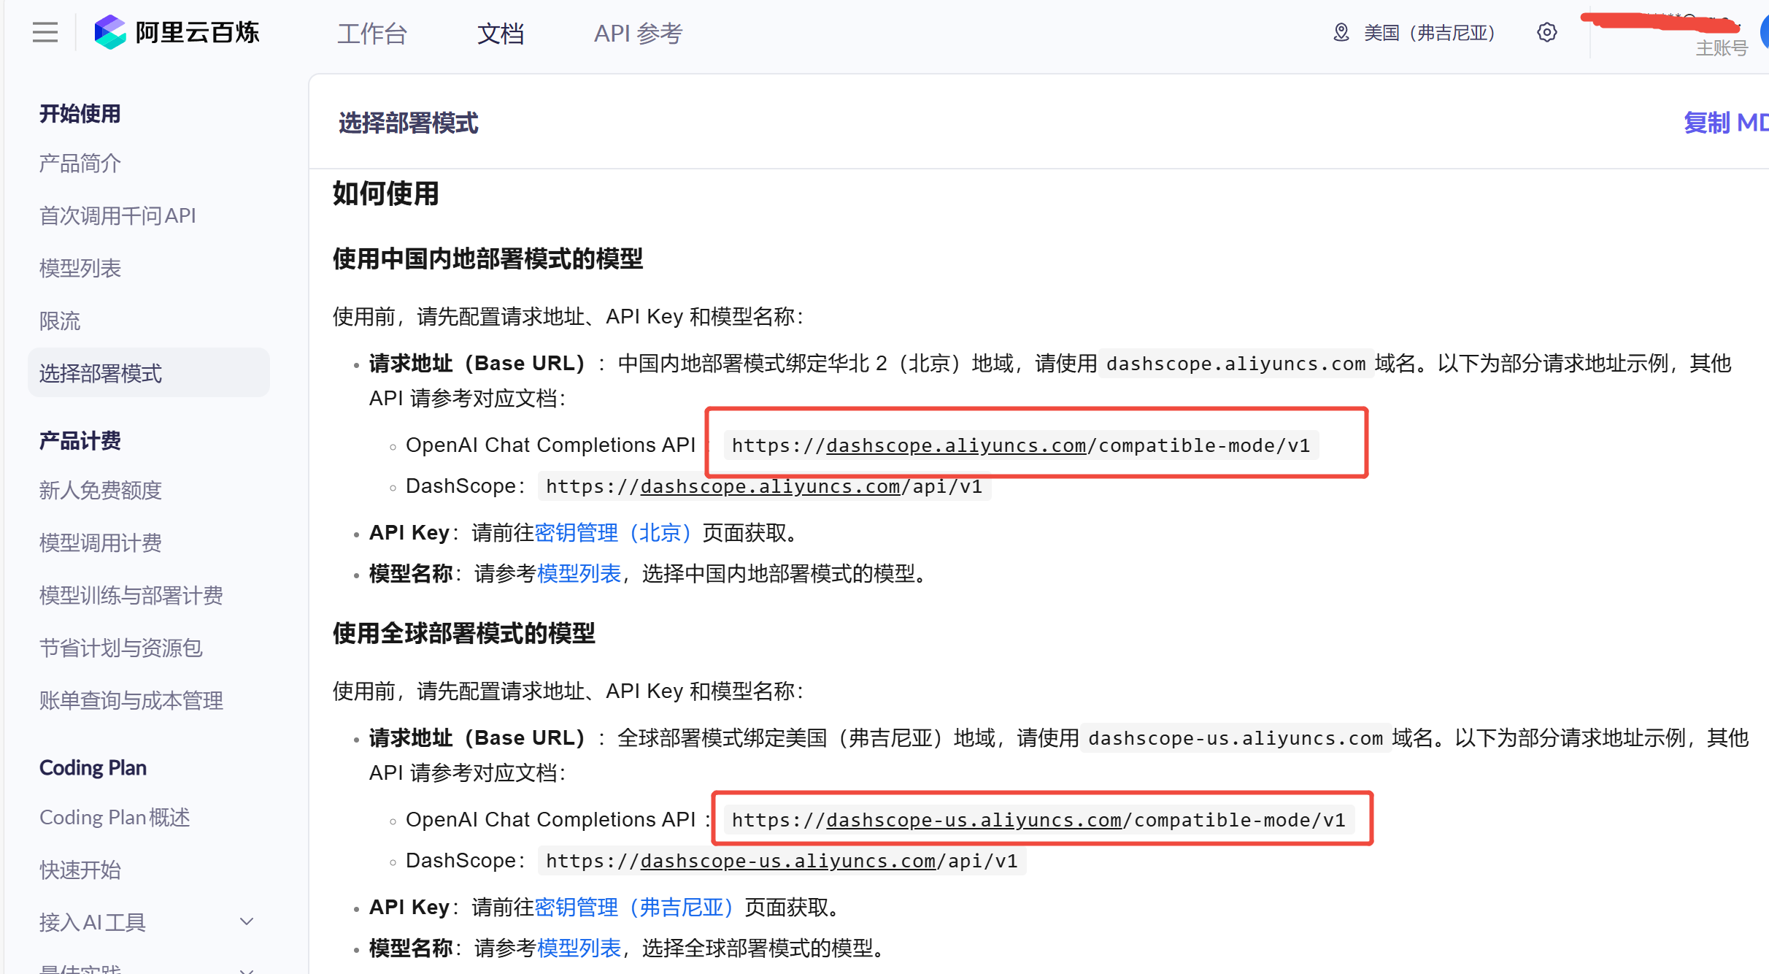This screenshot has width=1769, height=974.
Task: Click the hamburger menu icon
Action: click(x=45, y=32)
